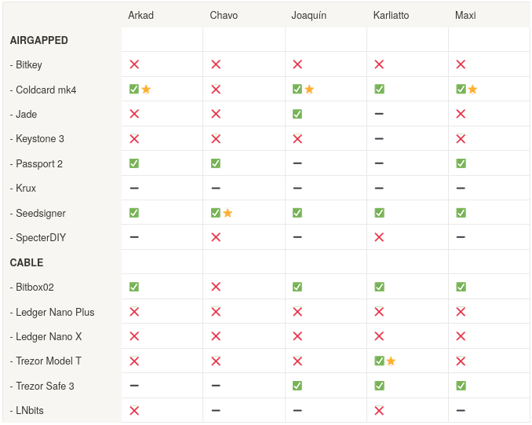This screenshot has height=425, width=532.
Task: Click the green check for Trezor Safe 3 under Maxi
Action: (x=461, y=386)
